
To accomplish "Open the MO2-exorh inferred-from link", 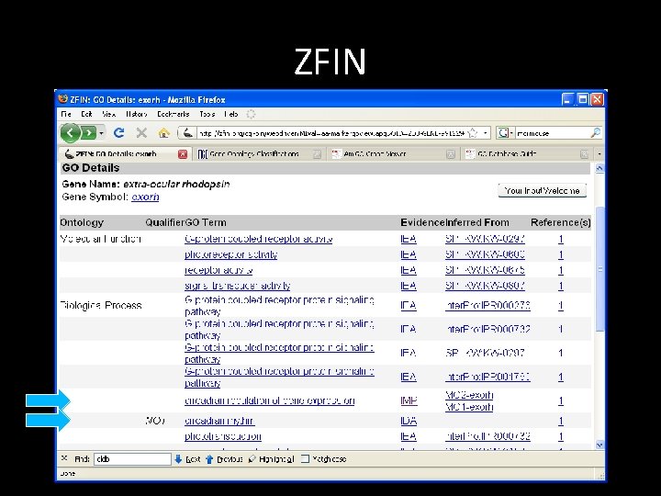I will [469, 395].
